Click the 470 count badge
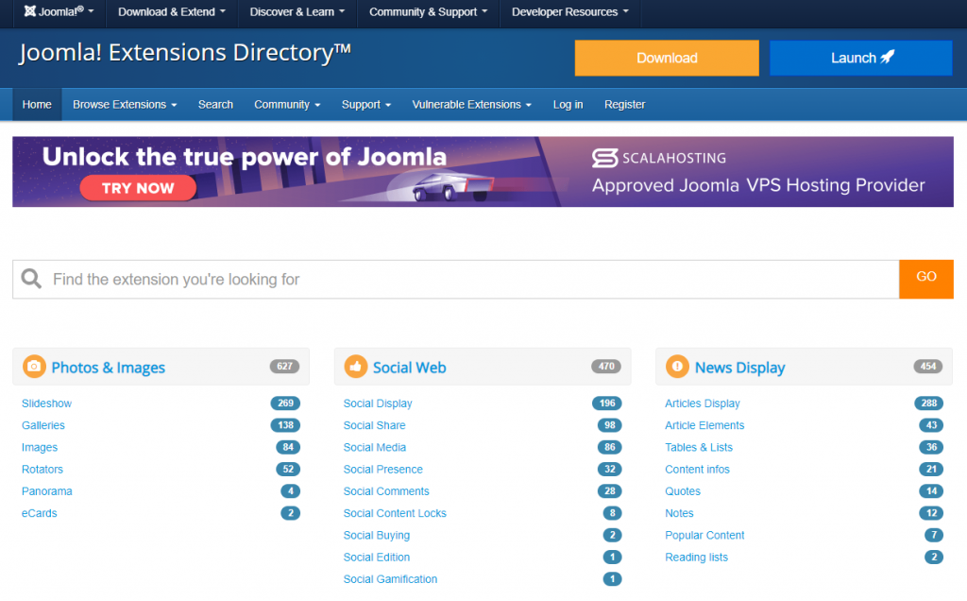 (x=606, y=367)
